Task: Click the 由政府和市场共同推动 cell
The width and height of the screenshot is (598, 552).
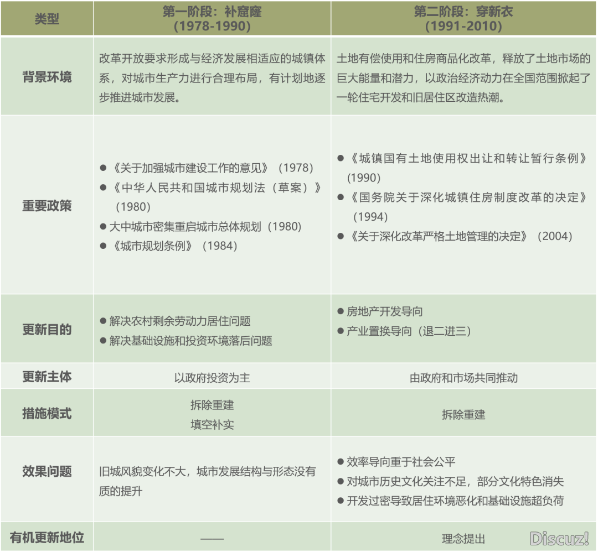Action: click(463, 378)
